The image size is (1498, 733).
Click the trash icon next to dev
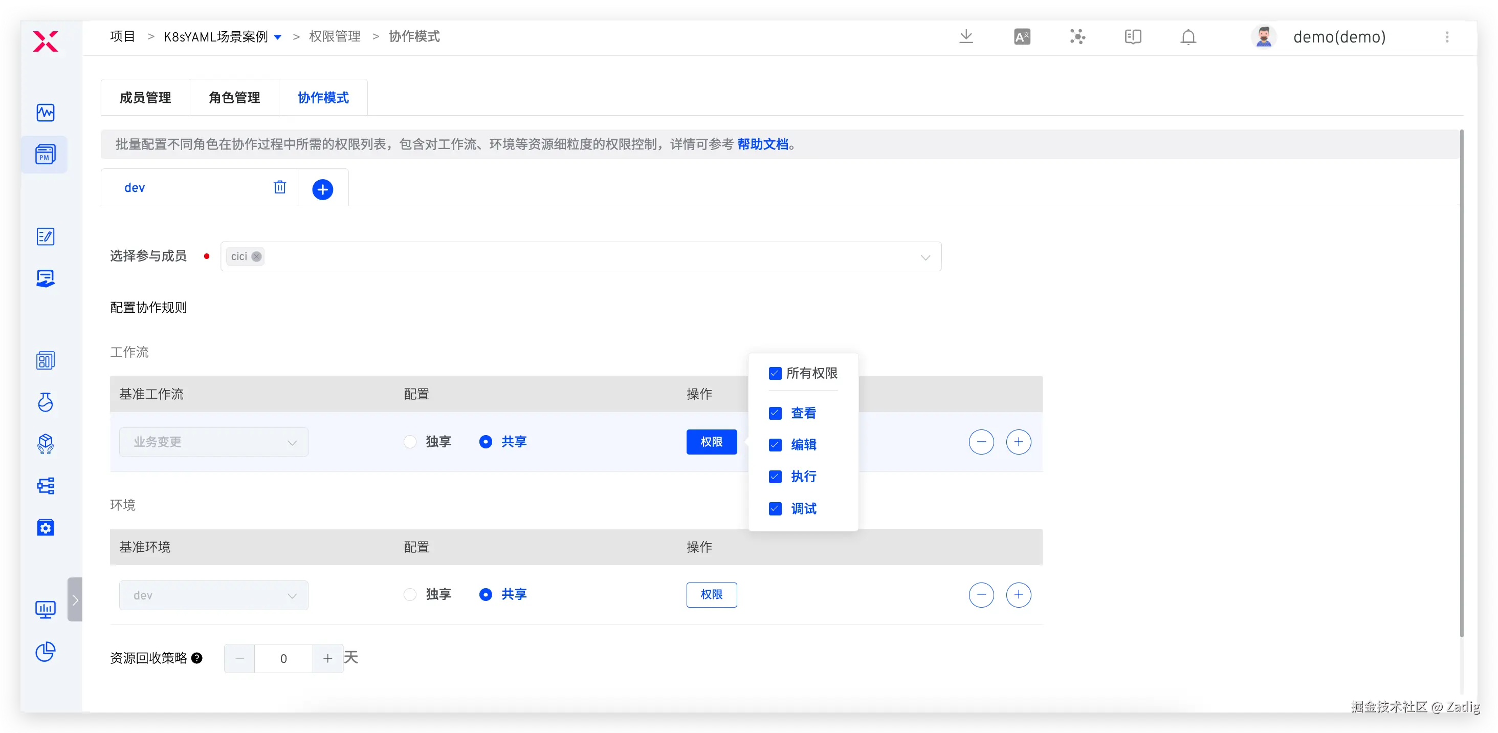(280, 187)
